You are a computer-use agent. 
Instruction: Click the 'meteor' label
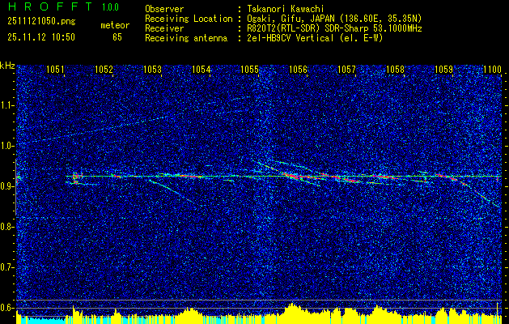coord(115,25)
